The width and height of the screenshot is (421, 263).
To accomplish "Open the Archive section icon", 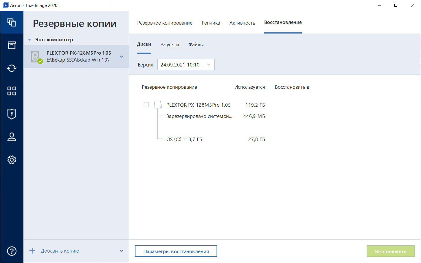I will point(12,45).
